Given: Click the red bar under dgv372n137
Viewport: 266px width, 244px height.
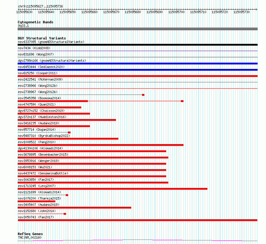Looking at the screenshot, I should point(67,120).
